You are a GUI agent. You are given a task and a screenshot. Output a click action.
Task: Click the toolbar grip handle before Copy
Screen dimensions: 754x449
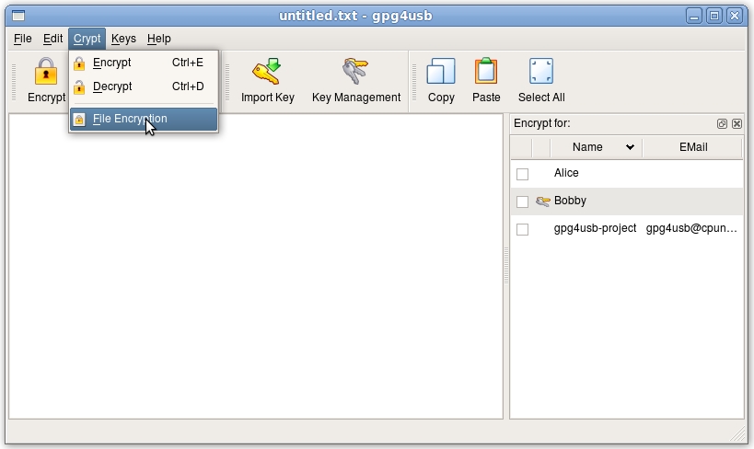pos(414,82)
